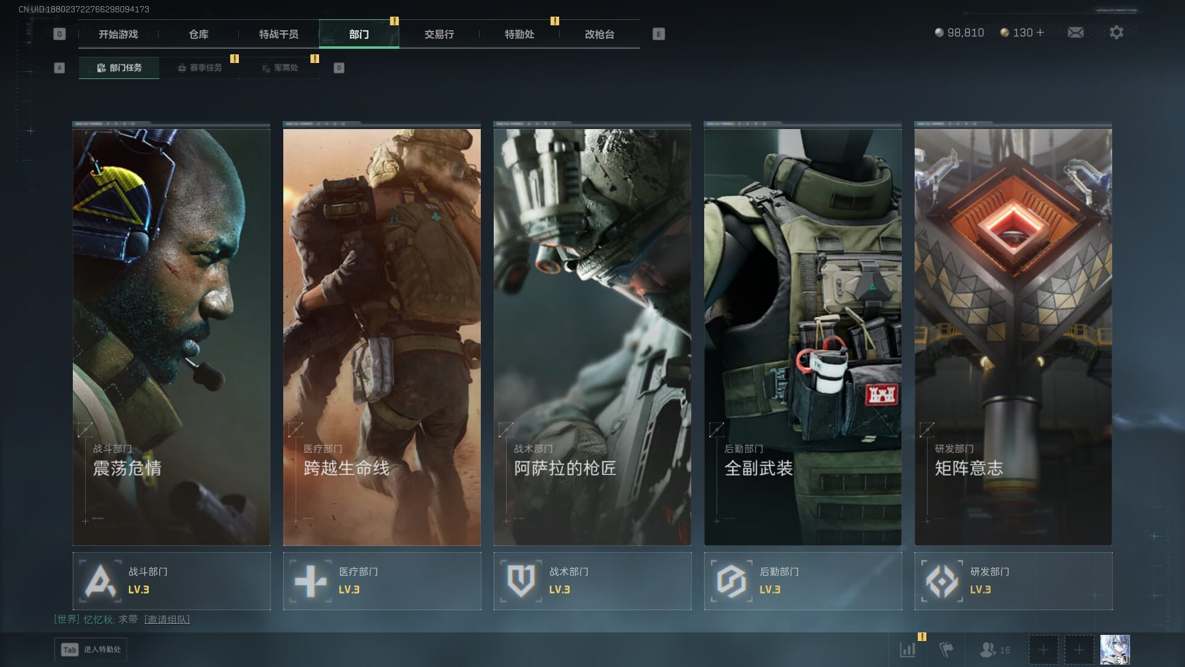The width and height of the screenshot is (1185, 667).
Task: Click the player avatar thumbnail
Action: (1115, 650)
